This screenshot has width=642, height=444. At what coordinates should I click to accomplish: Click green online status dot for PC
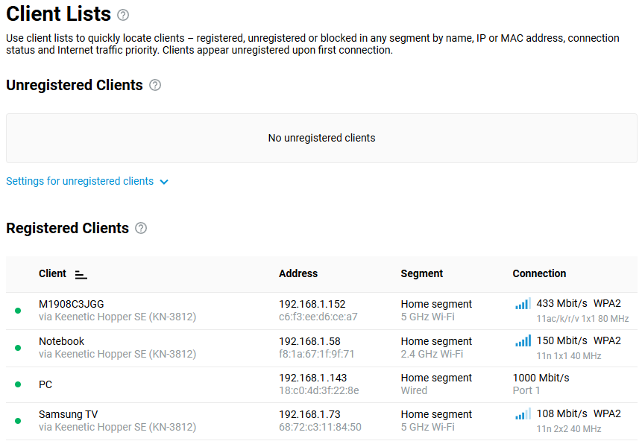tap(18, 384)
